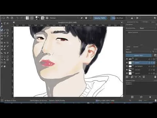Hide the selected highlighted layer's eye icon
The height and width of the screenshot is (118, 157).
click(127, 63)
